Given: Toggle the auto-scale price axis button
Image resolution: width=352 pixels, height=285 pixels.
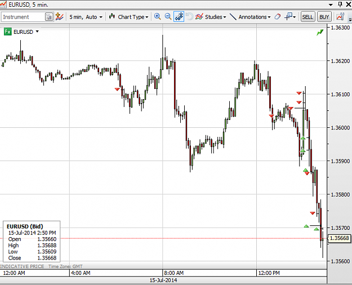Looking at the screenshot, I should [x=179, y=17].
